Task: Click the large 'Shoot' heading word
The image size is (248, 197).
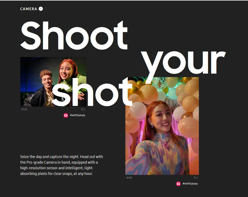Action: pos(74,35)
